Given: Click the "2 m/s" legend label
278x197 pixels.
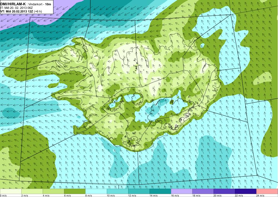Looking at the screenshot, I should click(25, 196).
